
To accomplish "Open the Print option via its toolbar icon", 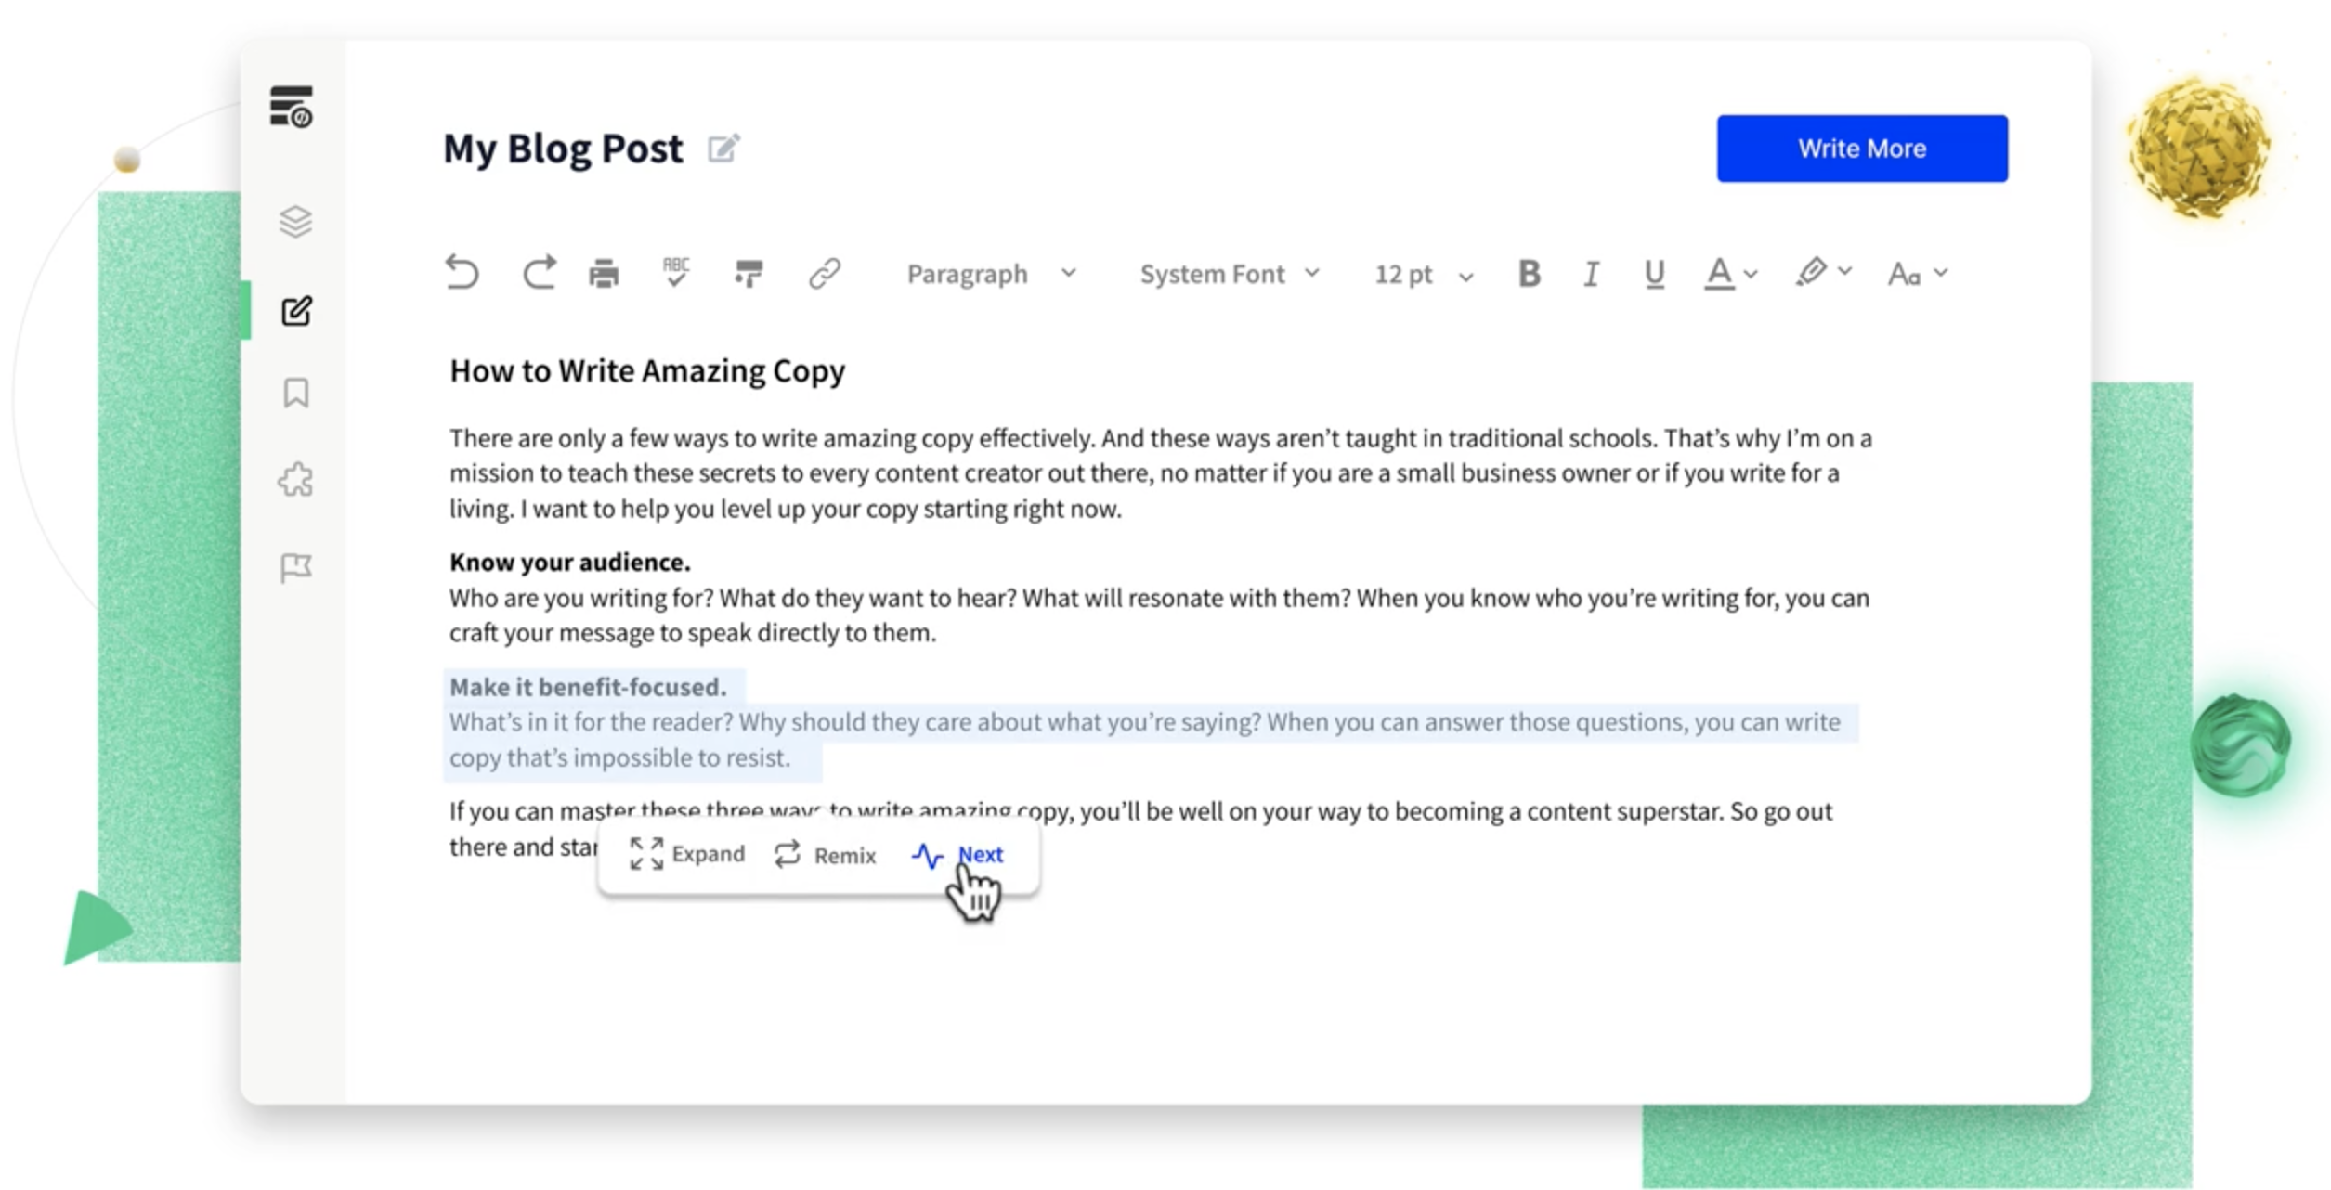I will [x=605, y=273].
